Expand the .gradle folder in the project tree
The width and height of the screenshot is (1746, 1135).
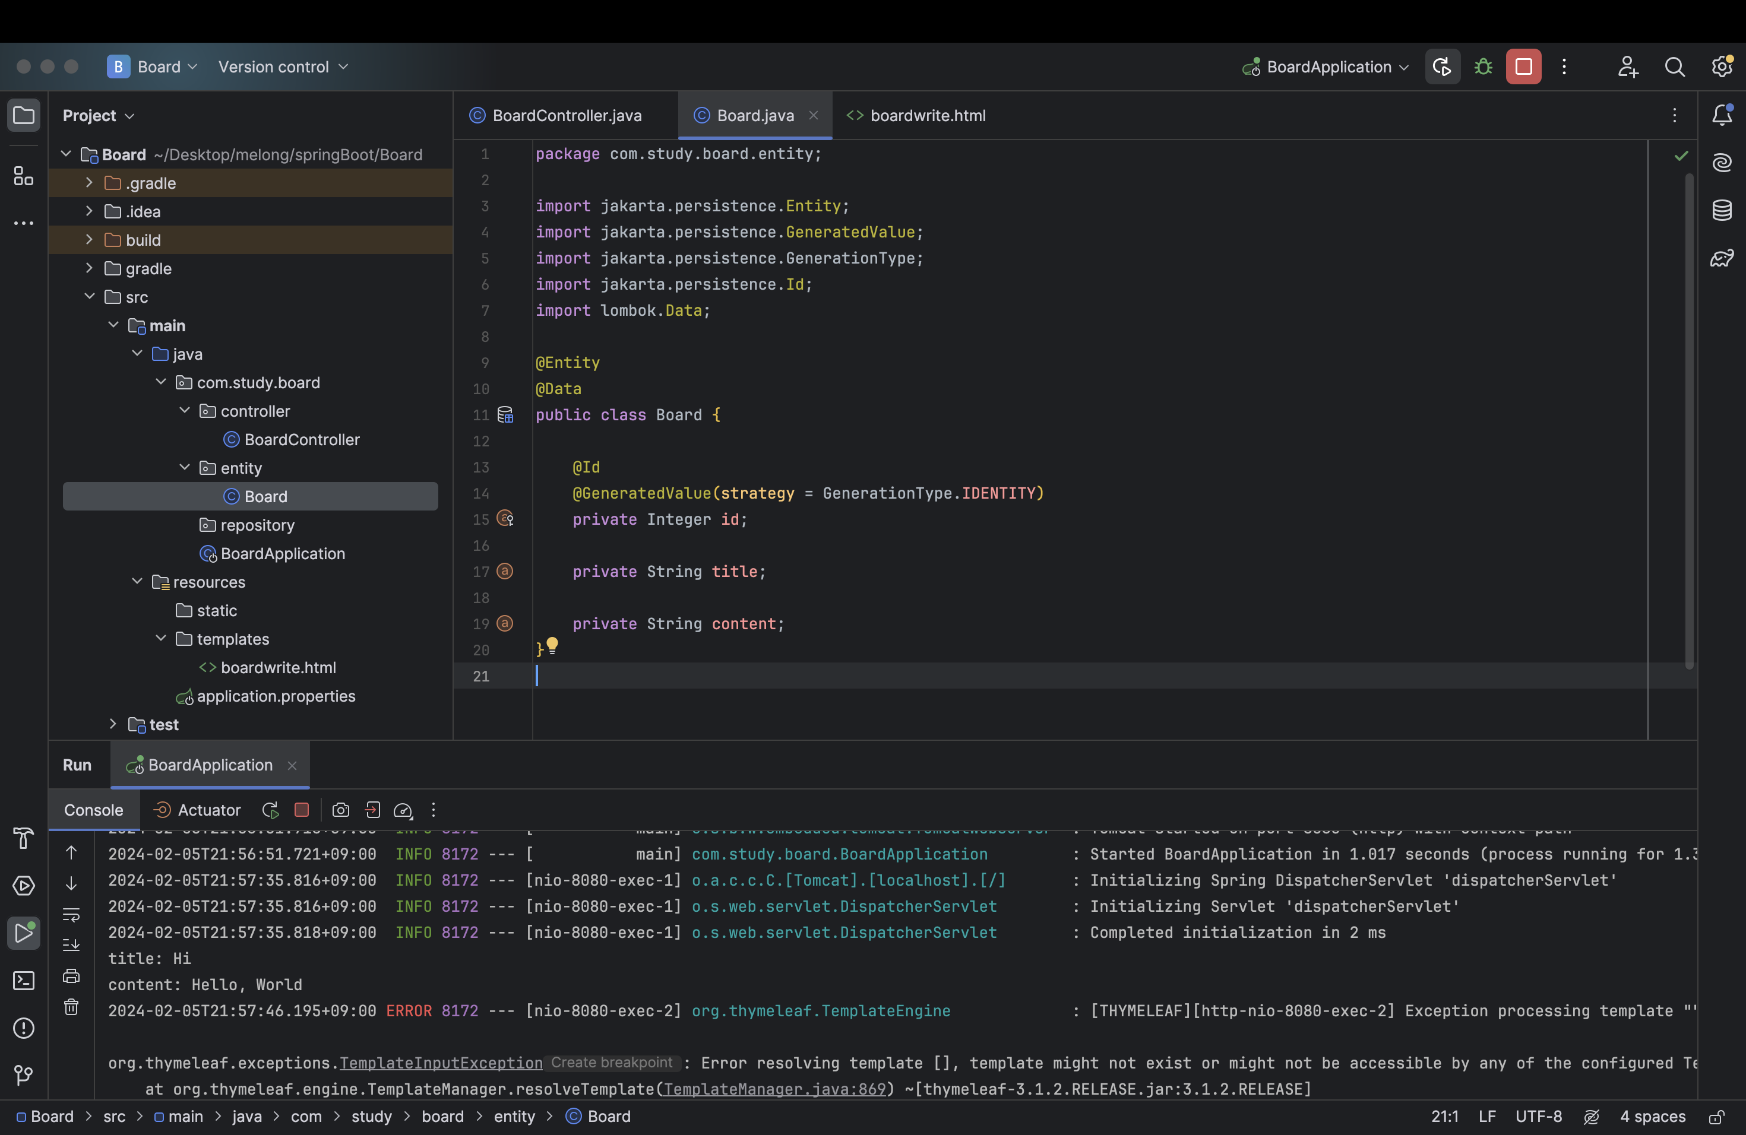(x=88, y=183)
